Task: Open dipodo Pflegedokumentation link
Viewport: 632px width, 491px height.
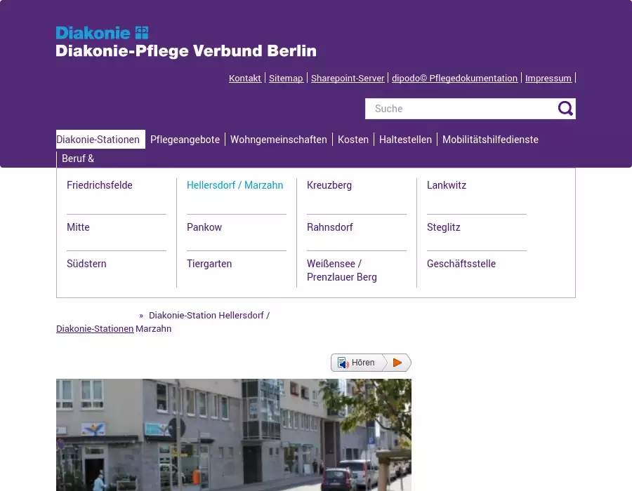Action: [x=454, y=79]
